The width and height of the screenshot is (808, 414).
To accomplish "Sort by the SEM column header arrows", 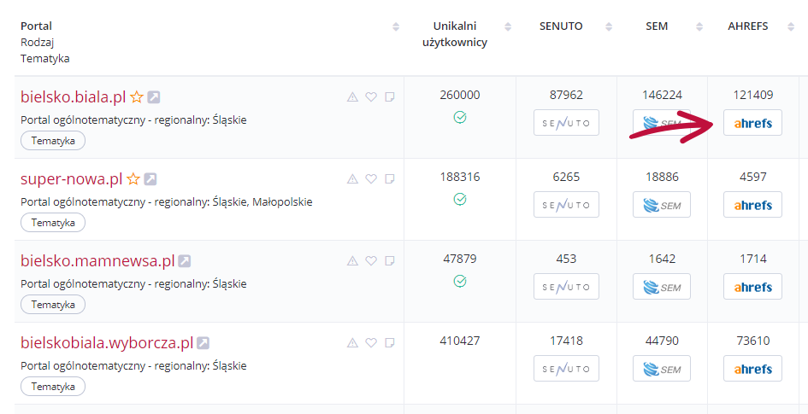I will [x=699, y=26].
